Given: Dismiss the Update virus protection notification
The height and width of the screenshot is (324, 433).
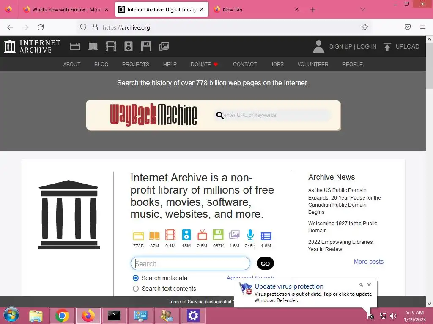Looking at the screenshot, I should [369, 285].
